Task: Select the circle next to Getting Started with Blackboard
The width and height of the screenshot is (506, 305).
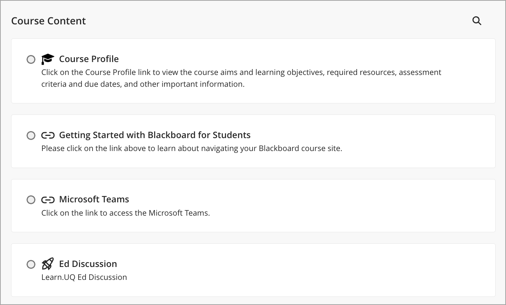Action: click(x=31, y=135)
